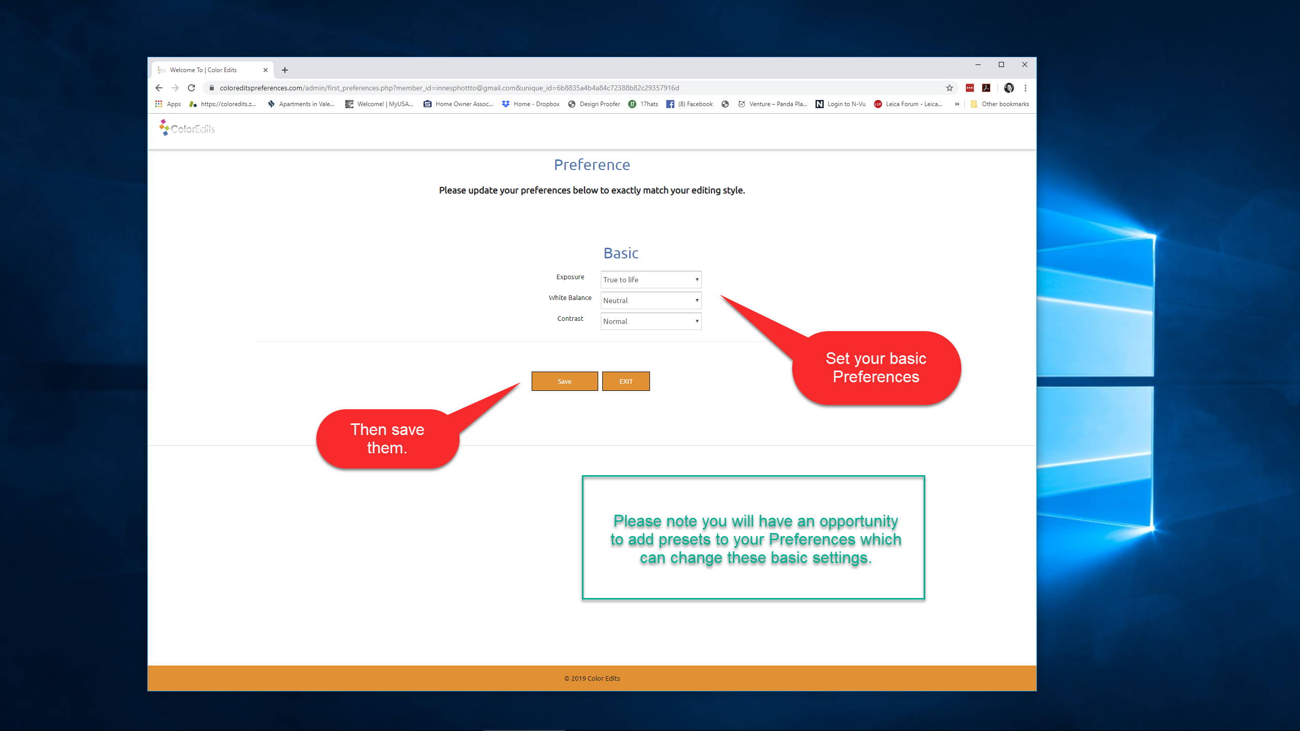Screen dimensions: 1300x731
Task: Open the Welcome! MyUSA bookmark
Action: tap(379, 104)
